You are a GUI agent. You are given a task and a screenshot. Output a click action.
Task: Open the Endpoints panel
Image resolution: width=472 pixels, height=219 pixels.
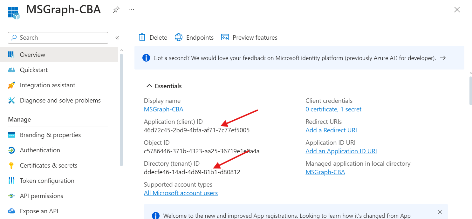(194, 37)
